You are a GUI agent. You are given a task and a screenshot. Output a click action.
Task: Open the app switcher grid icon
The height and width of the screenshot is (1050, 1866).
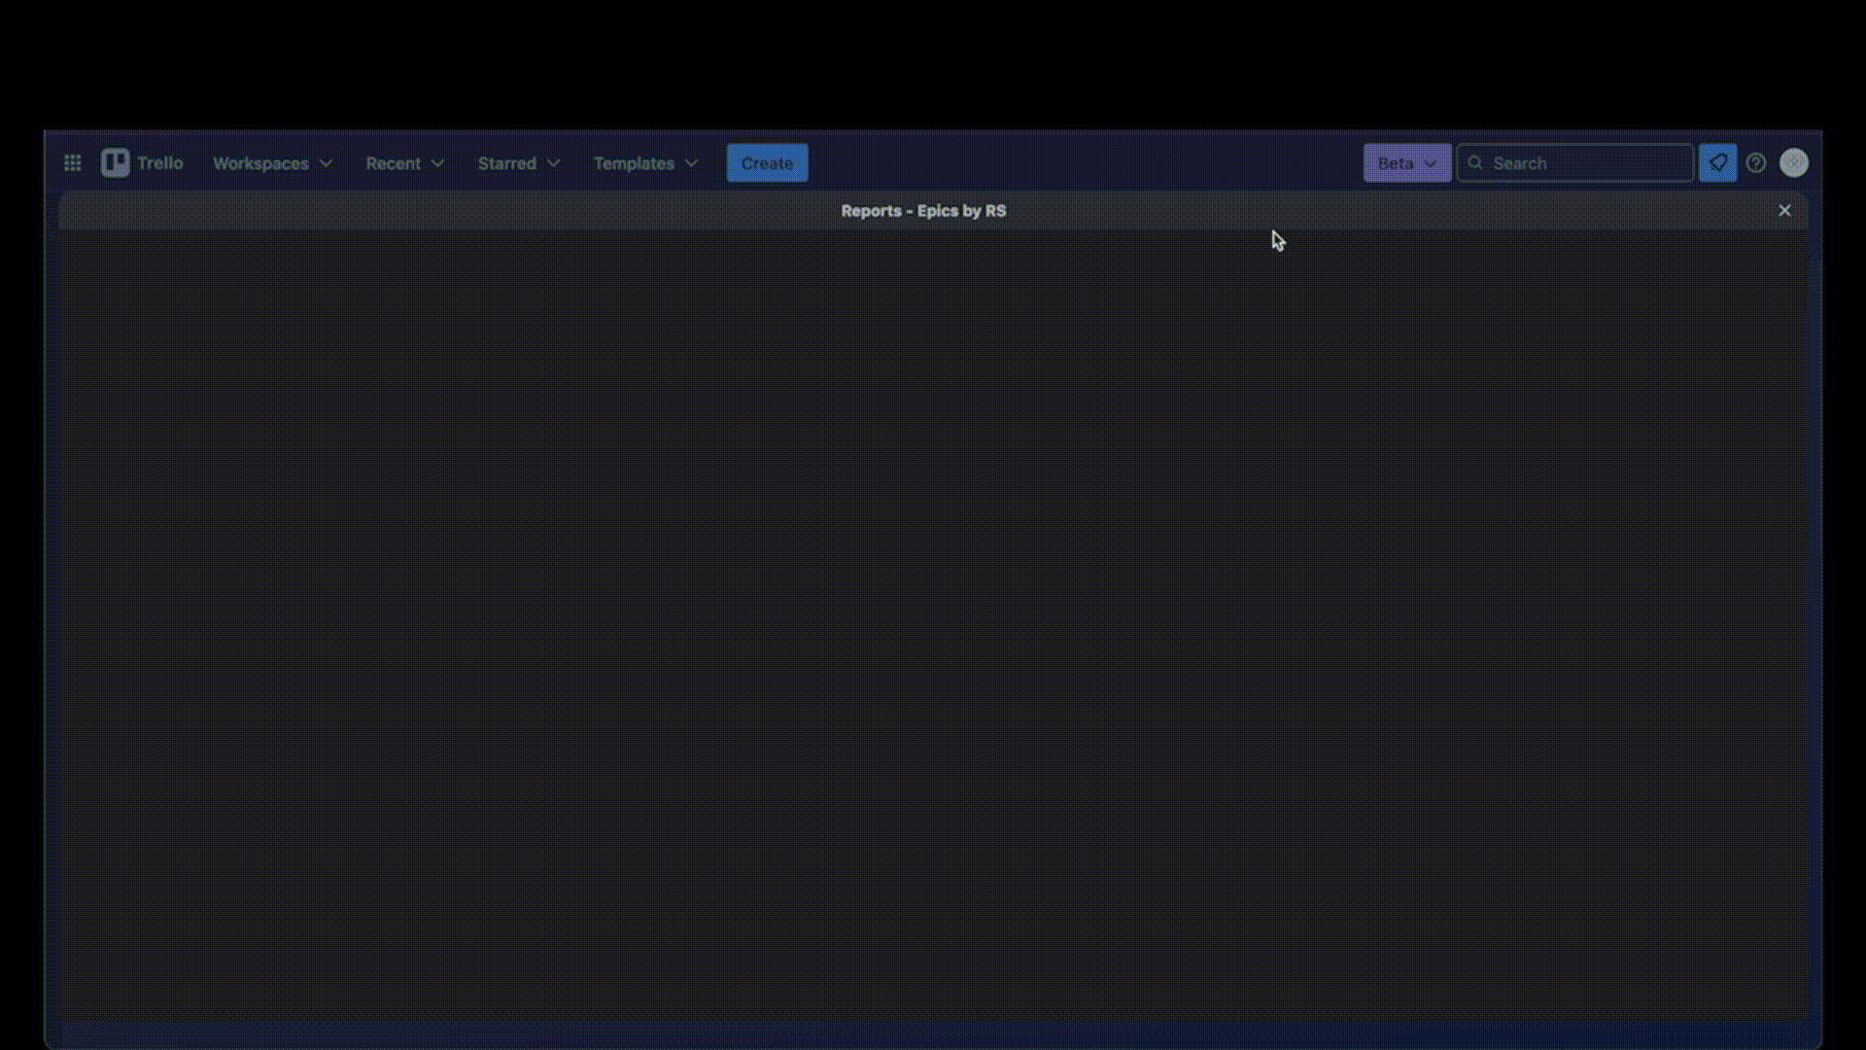click(72, 163)
